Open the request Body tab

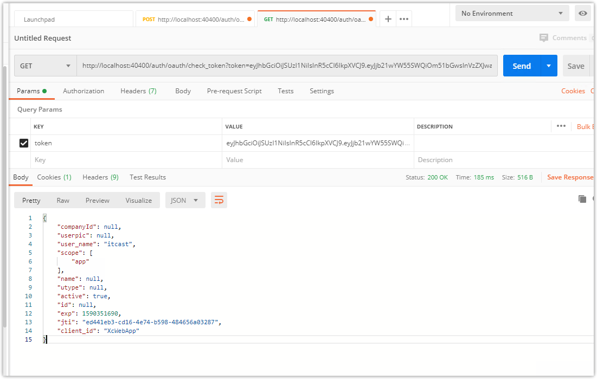pyautogui.click(x=183, y=91)
